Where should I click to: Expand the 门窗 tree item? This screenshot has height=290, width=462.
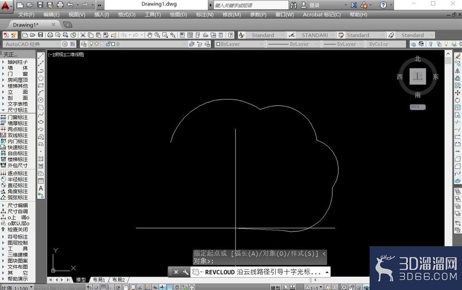(18, 74)
